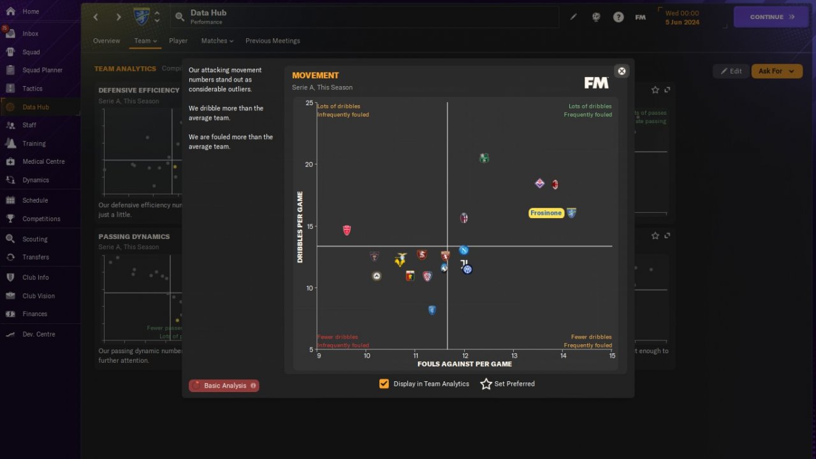Go to the Squad shirt icon
Viewport: 816px width, 459px height.
[10, 52]
